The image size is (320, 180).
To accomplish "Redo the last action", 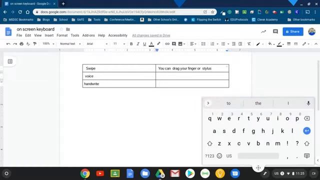I will pyautogui.click(x=15, y=44).
